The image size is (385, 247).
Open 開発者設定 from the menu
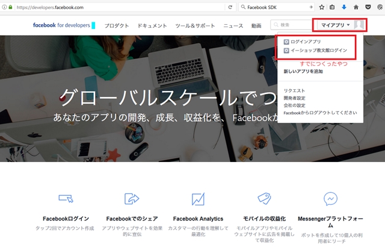(x=294, y=98)
